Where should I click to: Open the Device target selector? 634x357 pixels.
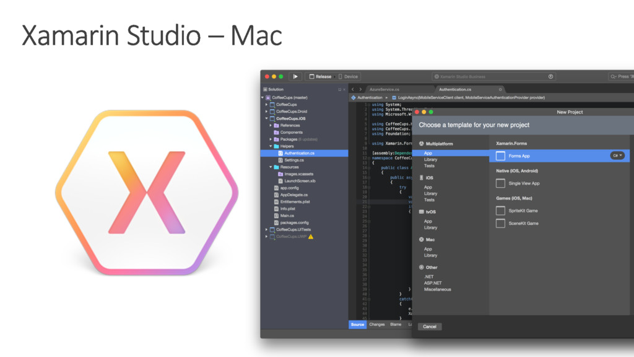[x=348, y=76]
